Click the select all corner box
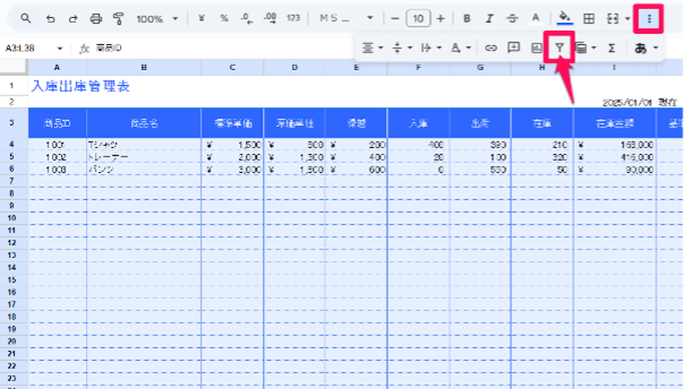This screenshot has height=389, width=685. click(x=14, y=66)
